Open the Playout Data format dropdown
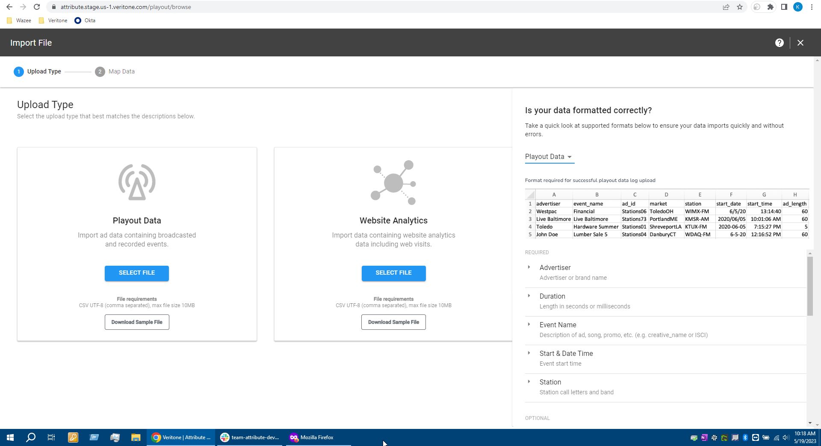821x446 pixels. (549, 157)
